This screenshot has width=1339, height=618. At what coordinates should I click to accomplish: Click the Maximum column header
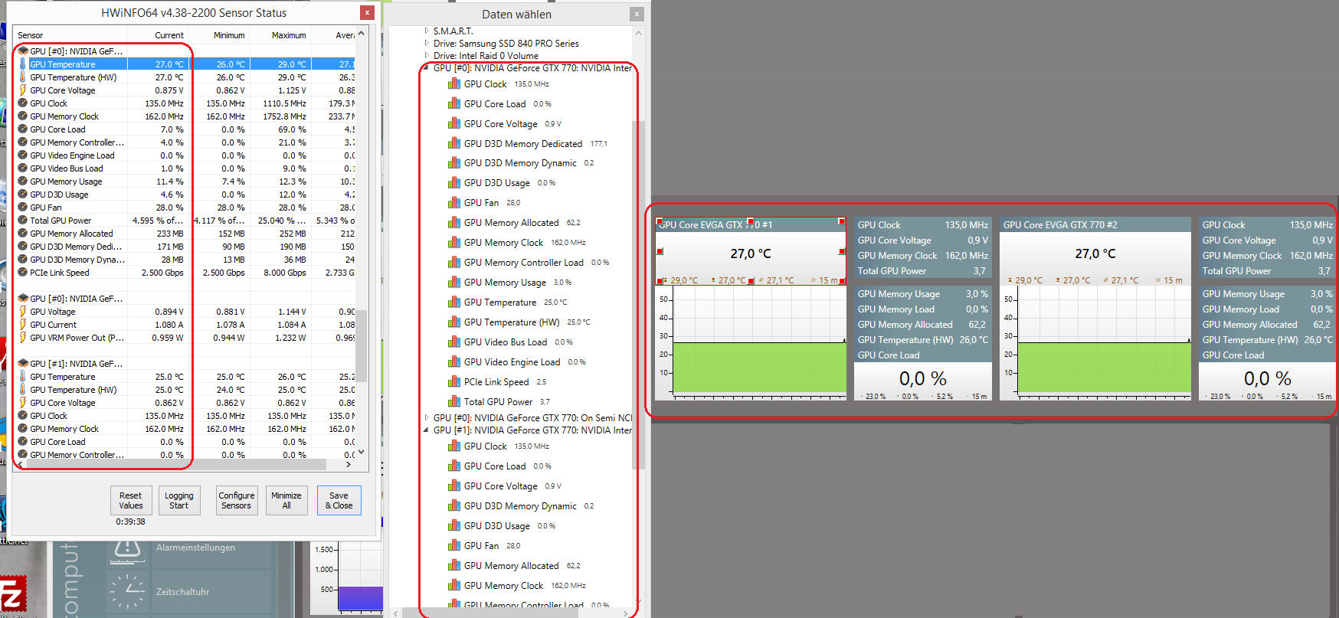(x=288, y=35)
